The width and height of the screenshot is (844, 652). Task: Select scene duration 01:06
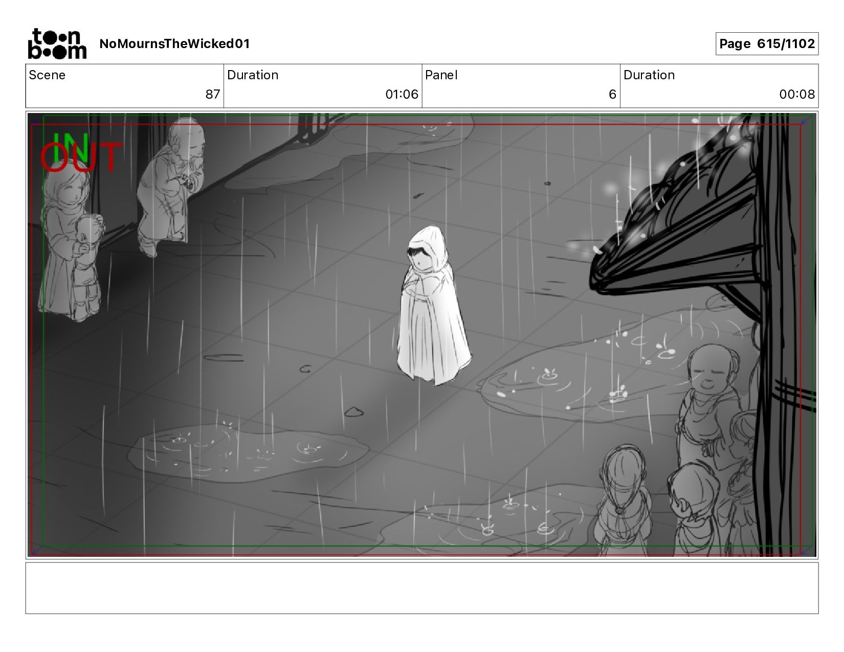(x=402, y=94)
